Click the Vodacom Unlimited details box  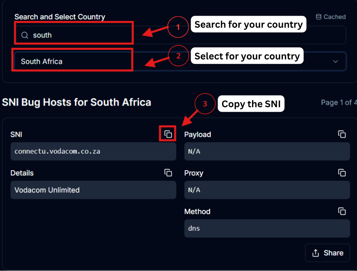[93, 190]
